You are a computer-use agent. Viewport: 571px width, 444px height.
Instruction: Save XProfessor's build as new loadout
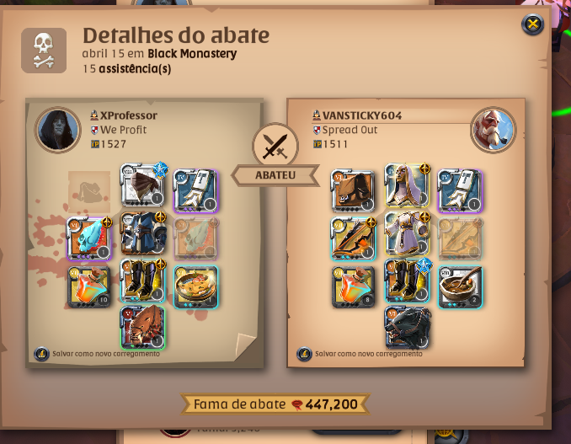coord(97,354)
